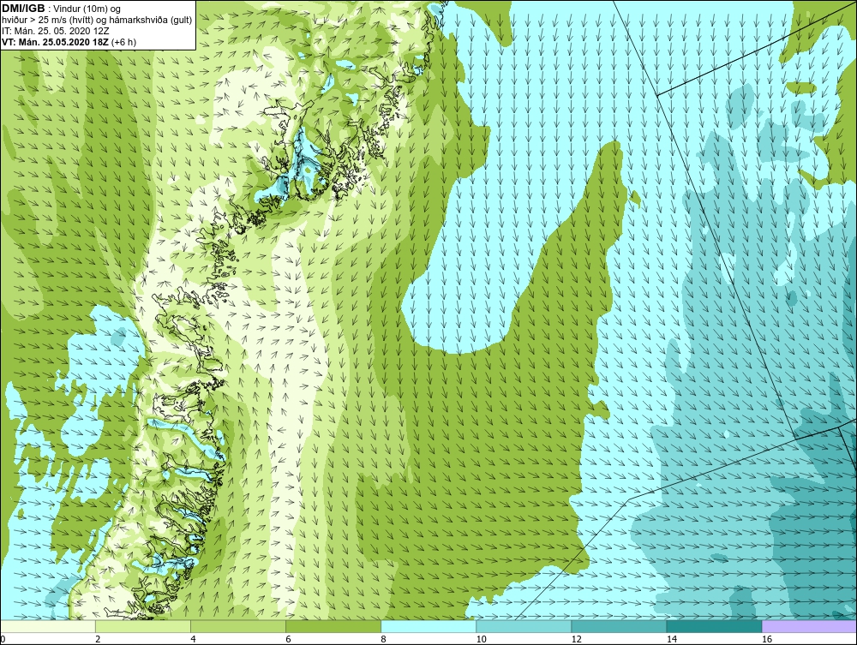Click the 8–10 m/s light cyan legend swatch
The width and height of the screenshot is (857, 645).
tap(428, 626)
